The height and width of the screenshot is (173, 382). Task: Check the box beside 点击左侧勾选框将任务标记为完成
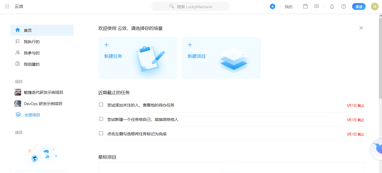coord(101,133)
